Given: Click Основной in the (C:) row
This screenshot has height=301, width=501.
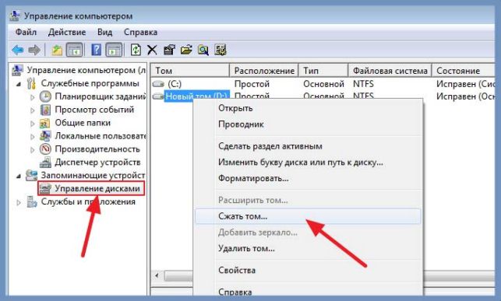Looking at the screenshot, I should (323, 84).
